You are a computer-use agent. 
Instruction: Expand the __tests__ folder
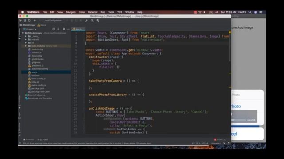26,36
